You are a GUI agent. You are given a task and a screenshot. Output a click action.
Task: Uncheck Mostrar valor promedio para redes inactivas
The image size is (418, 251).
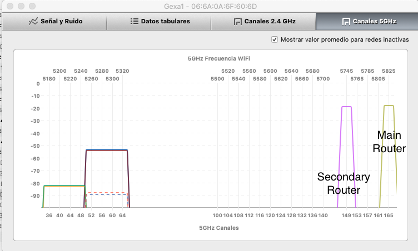tap(275, 39)
